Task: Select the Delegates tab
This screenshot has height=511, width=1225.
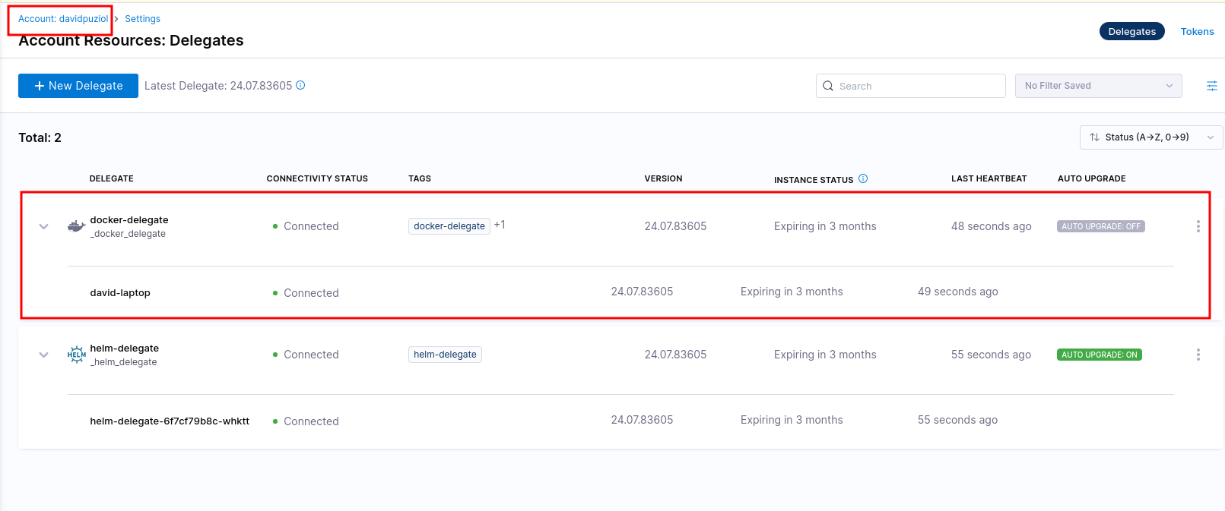Action: point(1131,31)
